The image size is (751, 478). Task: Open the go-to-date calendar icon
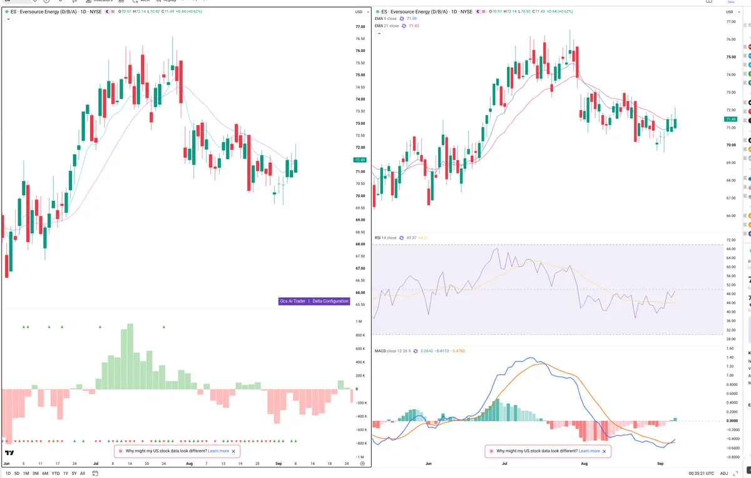95,473
